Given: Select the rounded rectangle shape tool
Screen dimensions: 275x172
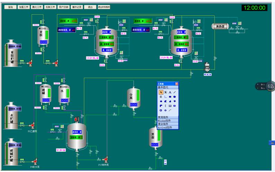Looking at the screenshot, I should [174, 97].
